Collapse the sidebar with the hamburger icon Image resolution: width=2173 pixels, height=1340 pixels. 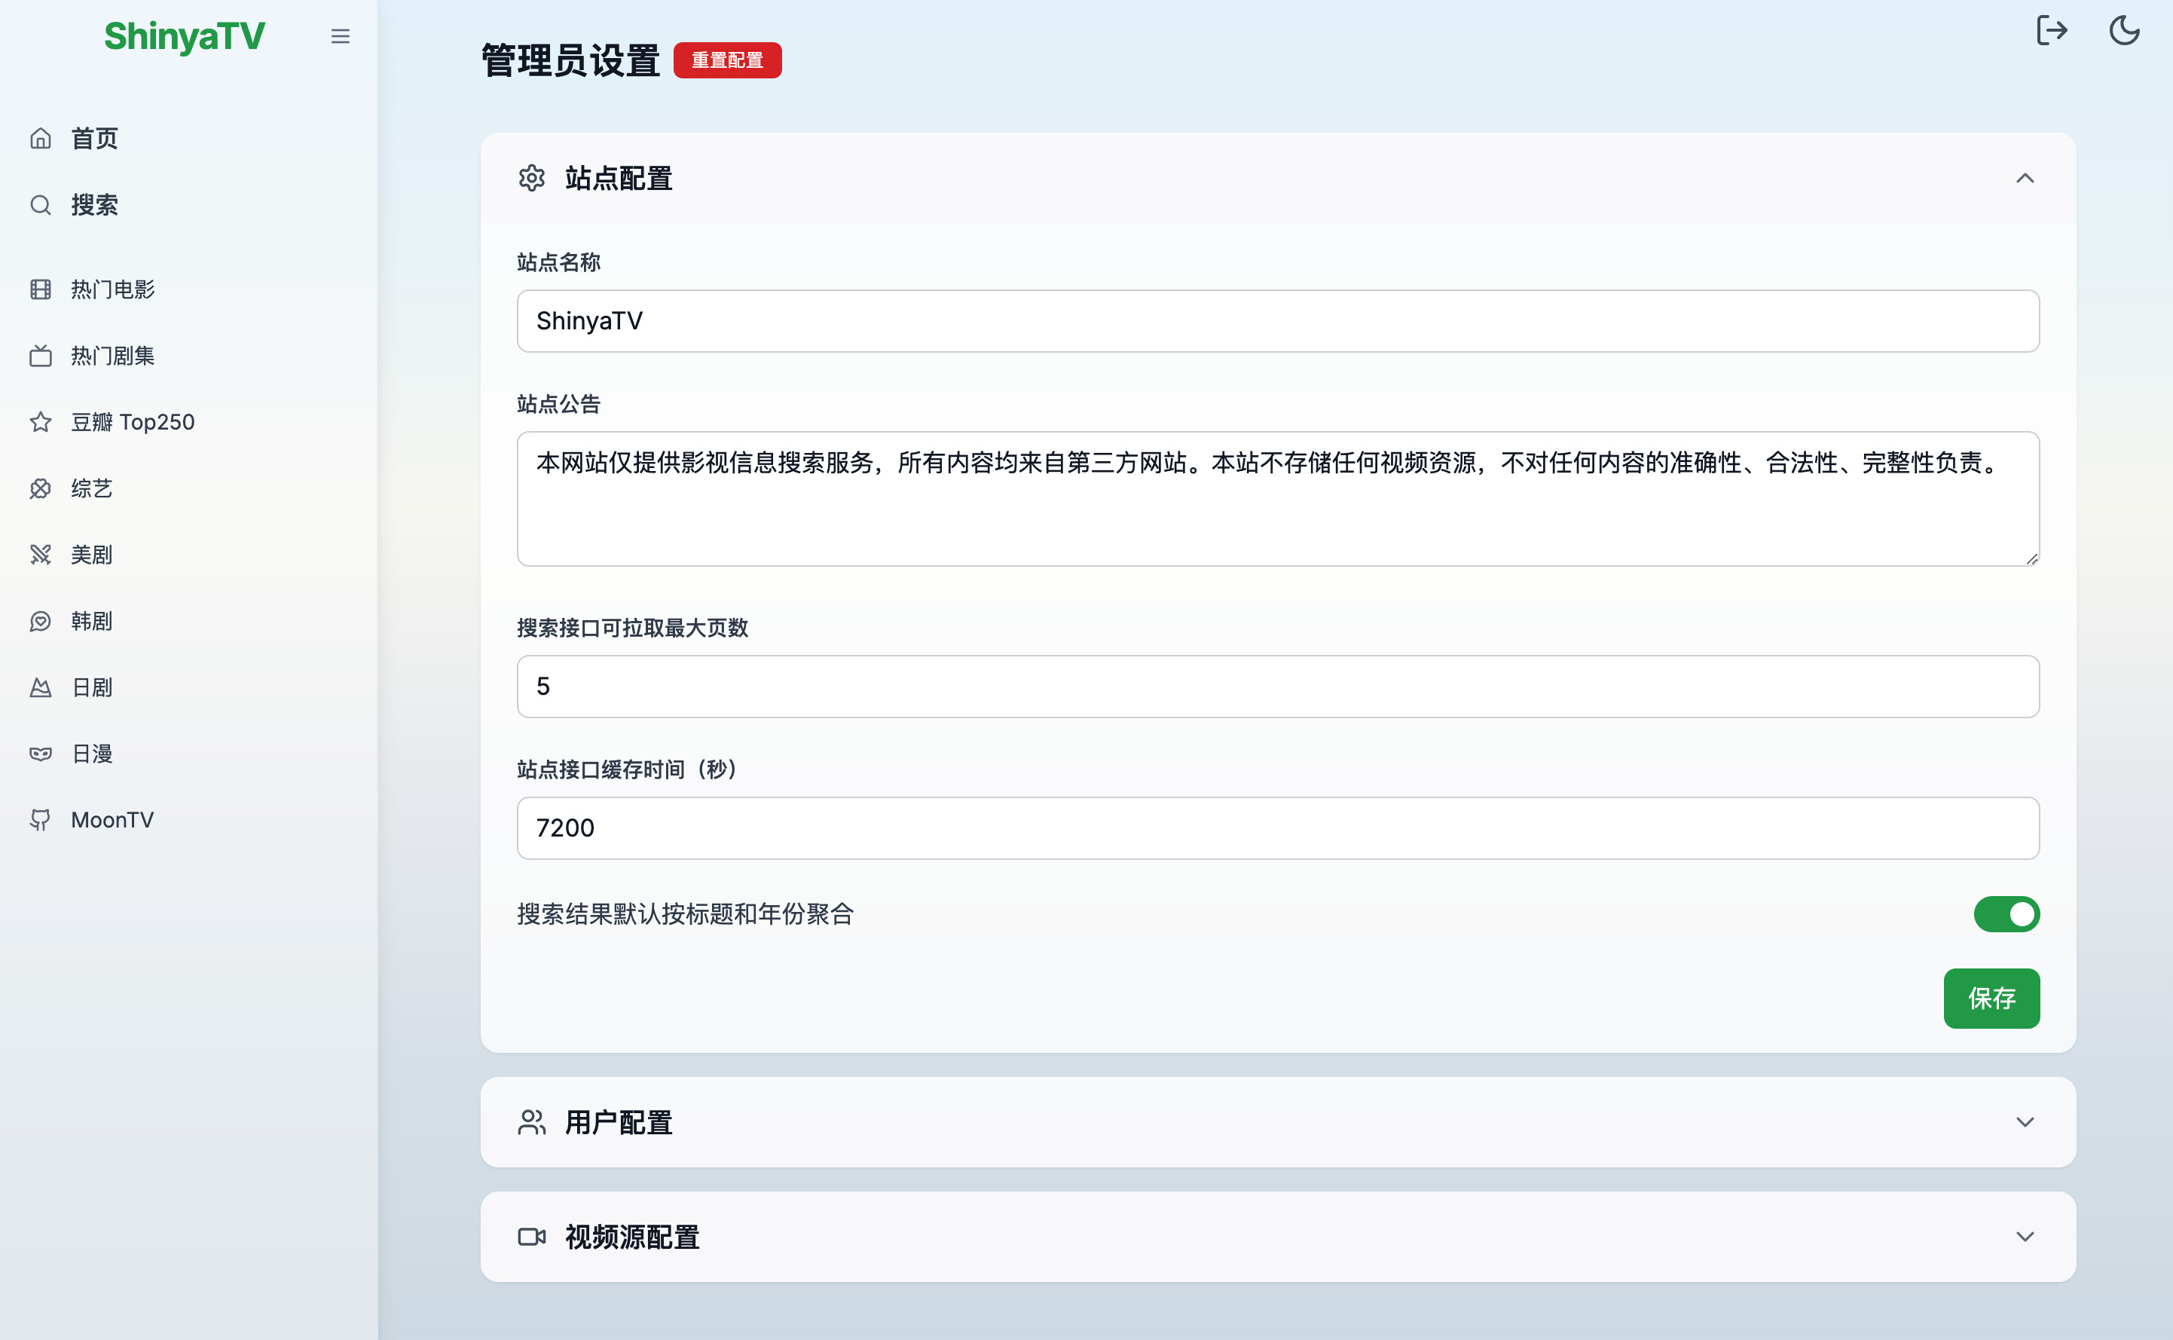[x=340, y=36]
